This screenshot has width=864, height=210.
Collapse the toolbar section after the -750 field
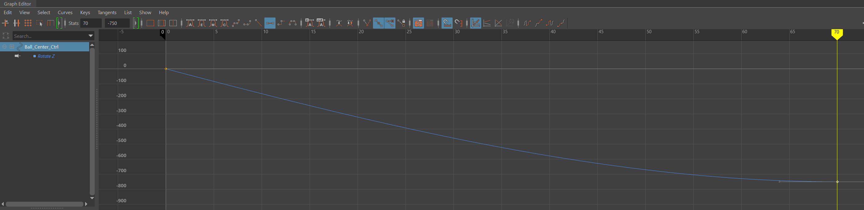(136, 23)
